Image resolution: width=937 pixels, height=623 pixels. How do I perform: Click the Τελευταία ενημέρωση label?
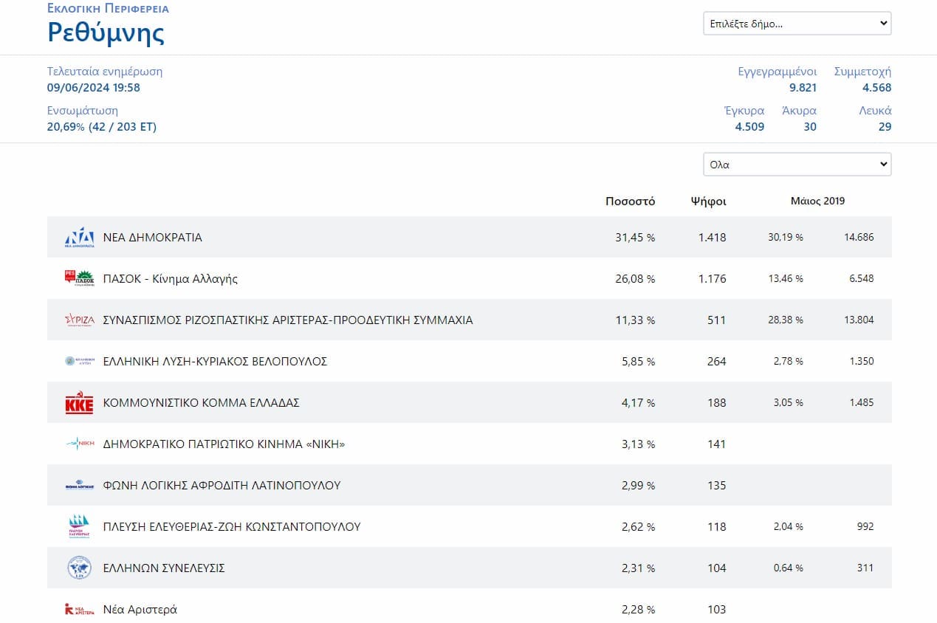pyautogui.click(x=105, y=72)
